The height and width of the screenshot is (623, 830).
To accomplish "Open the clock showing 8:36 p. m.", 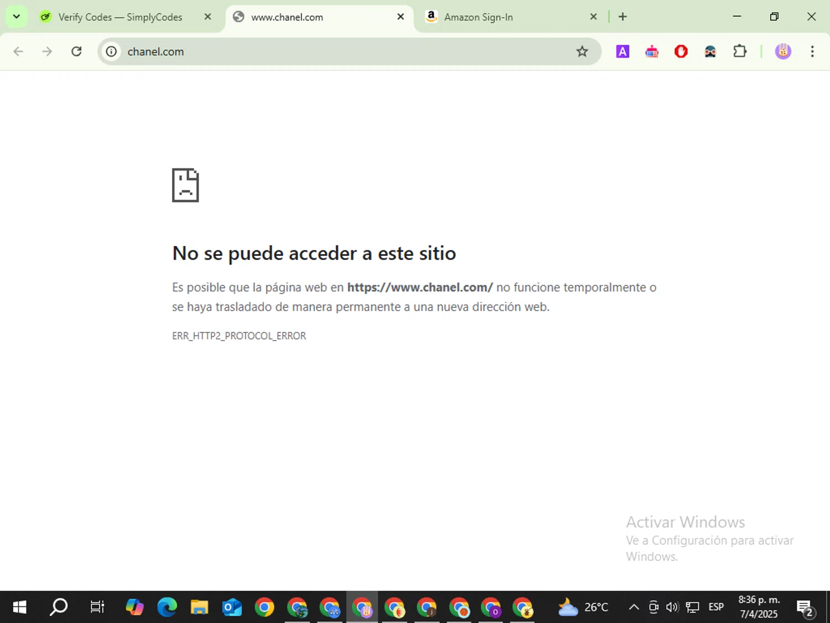I will (x=759, y=607).
